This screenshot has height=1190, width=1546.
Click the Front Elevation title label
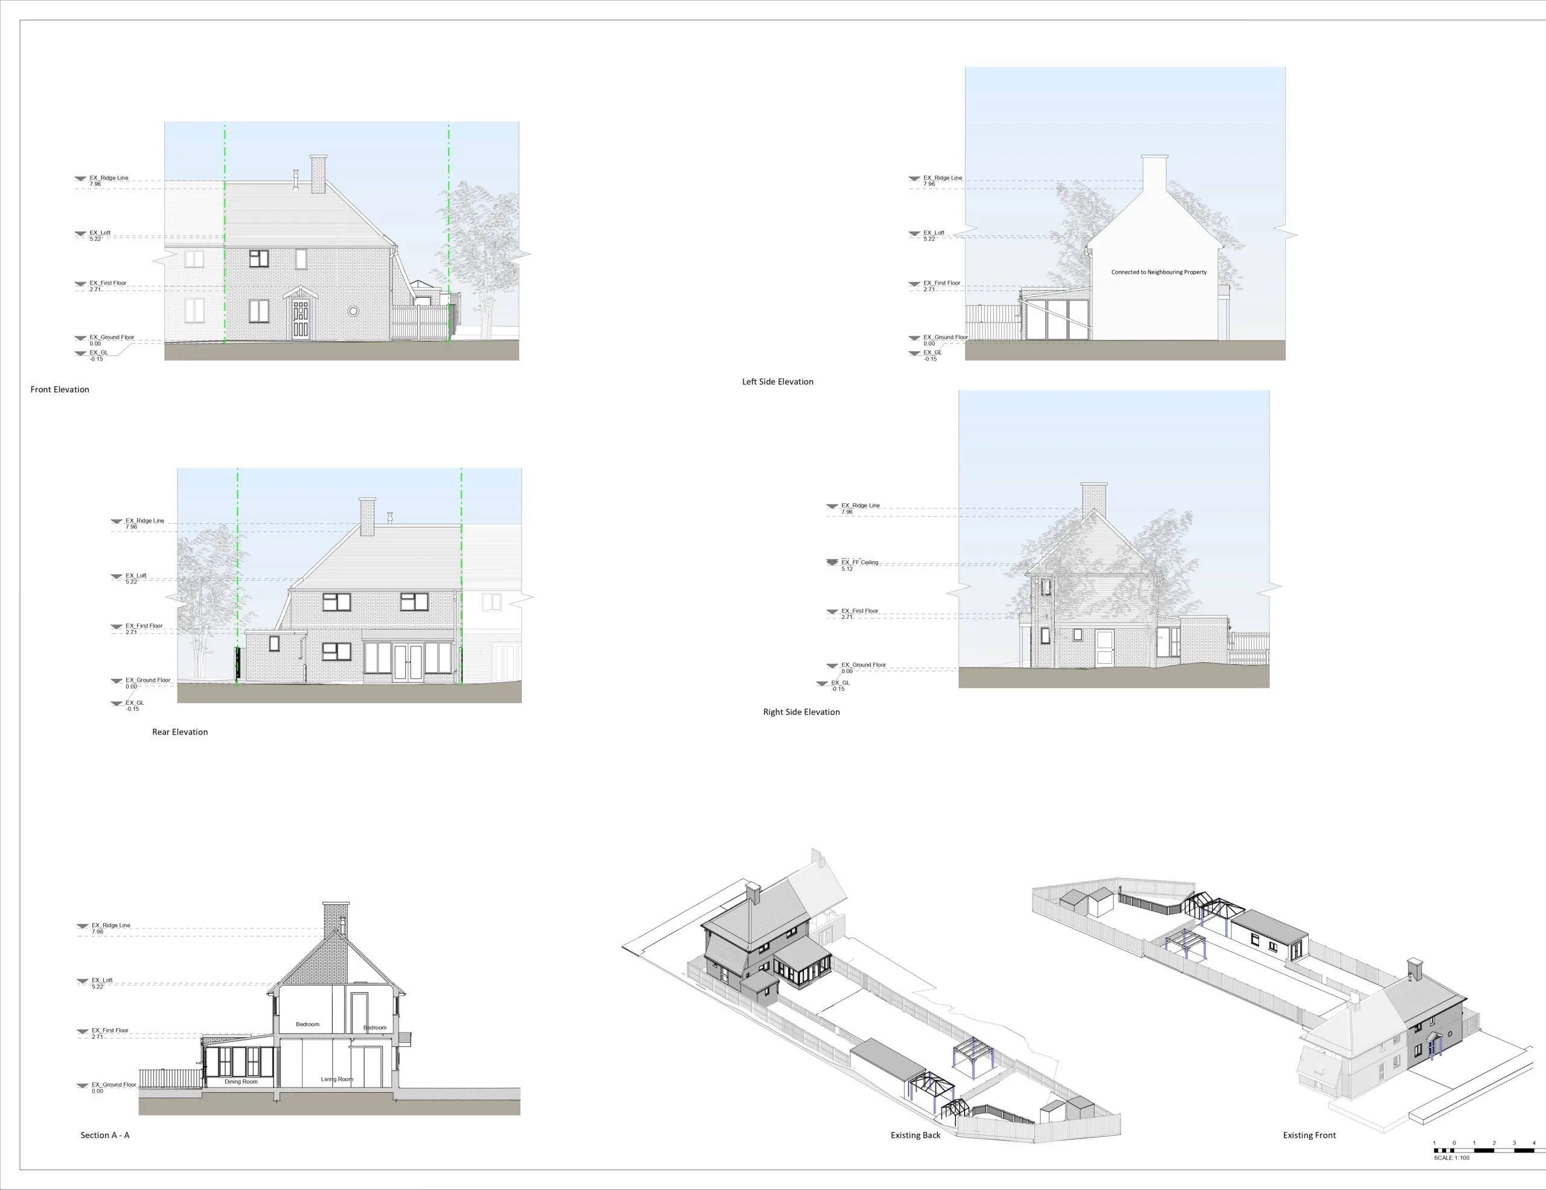[x=59, y=390]
